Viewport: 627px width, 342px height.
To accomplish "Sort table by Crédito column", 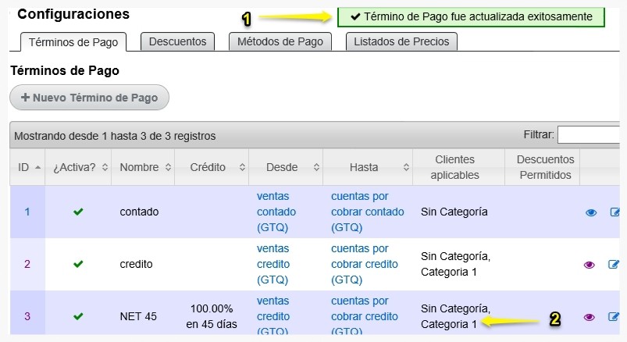I will click(212, 167).
